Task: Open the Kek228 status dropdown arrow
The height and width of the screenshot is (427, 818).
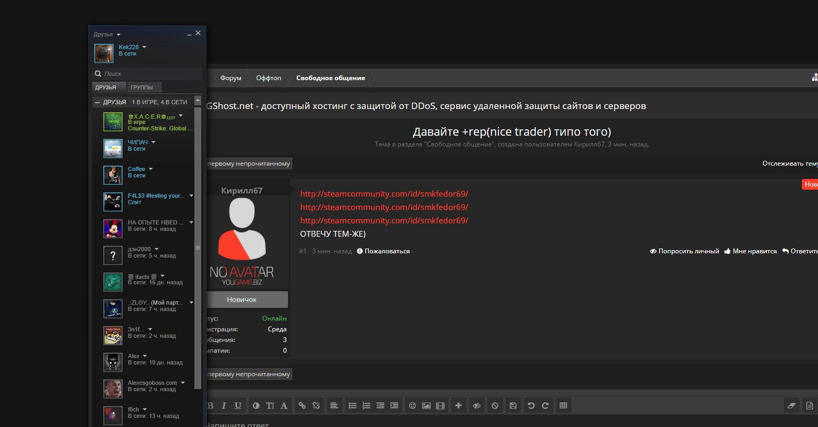Action: [x=145, y=47]
